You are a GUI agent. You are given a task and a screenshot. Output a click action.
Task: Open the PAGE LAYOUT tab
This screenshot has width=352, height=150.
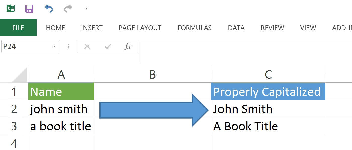(x=140, y=28)
